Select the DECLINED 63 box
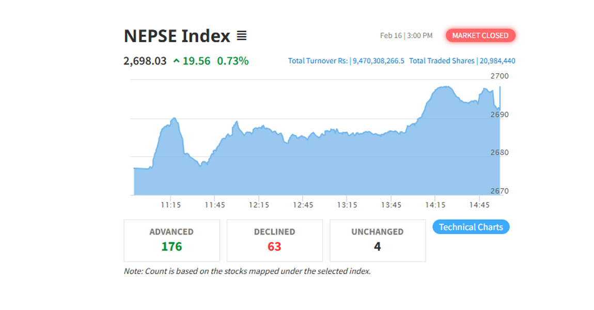The width and height of the screenshot is (594, 310). click(274, 240)
